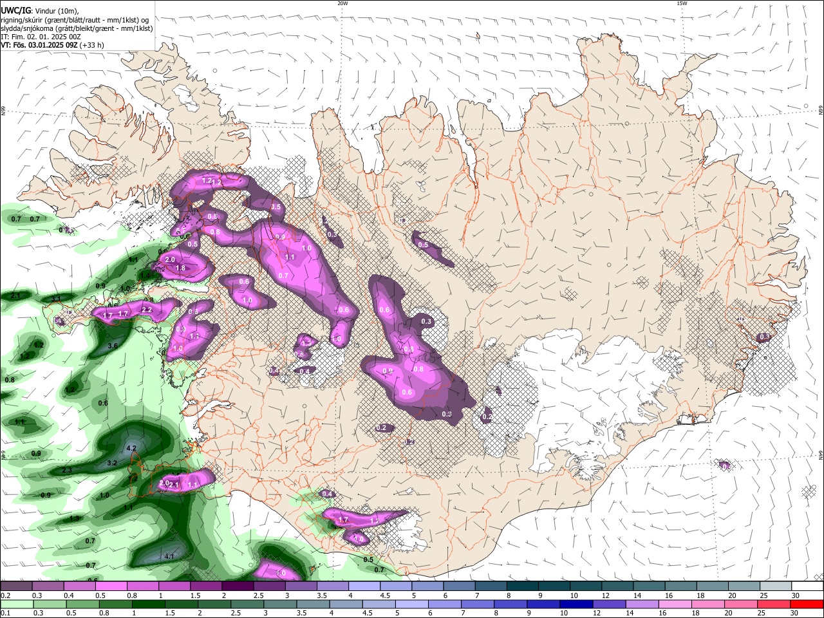Click the '64N' latitude label on right edge

click(x=821, y=455)
